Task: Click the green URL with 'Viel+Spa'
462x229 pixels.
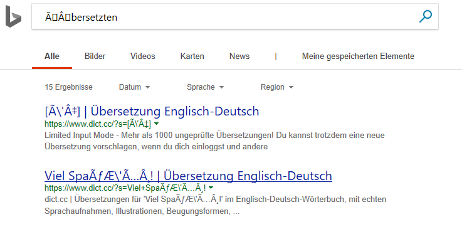Action: [x=125, y=188]
